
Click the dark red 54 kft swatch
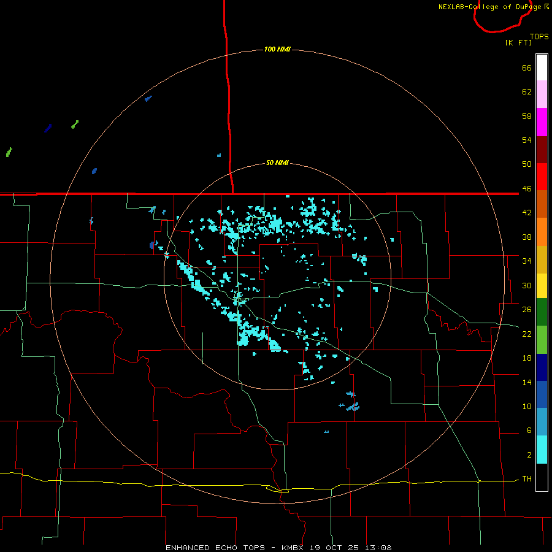coord(542,149)
